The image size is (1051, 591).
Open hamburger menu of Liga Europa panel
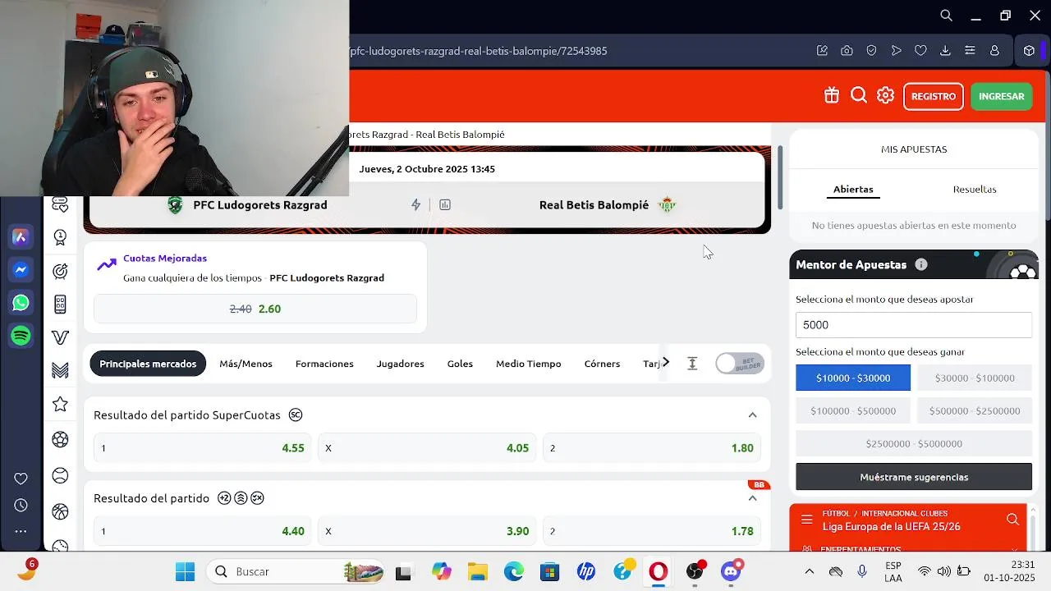click(x=806, y=520)
